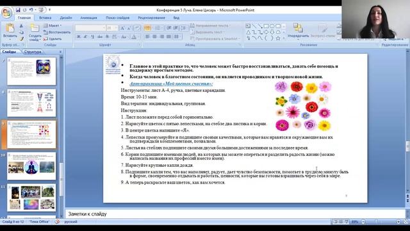The height and width of the screenshot is (231, 410).
Task: Click the Удалить slide button
Action: (x=53, y=38)
